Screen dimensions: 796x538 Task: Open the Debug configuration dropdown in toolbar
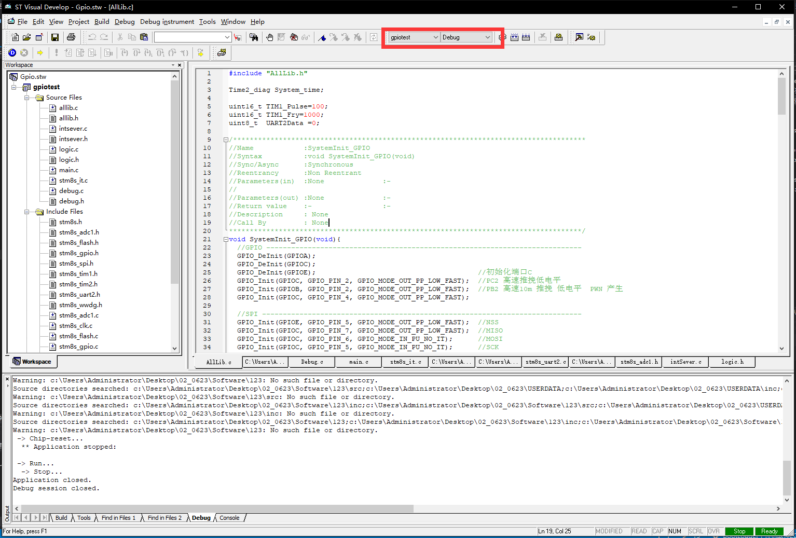487,37
